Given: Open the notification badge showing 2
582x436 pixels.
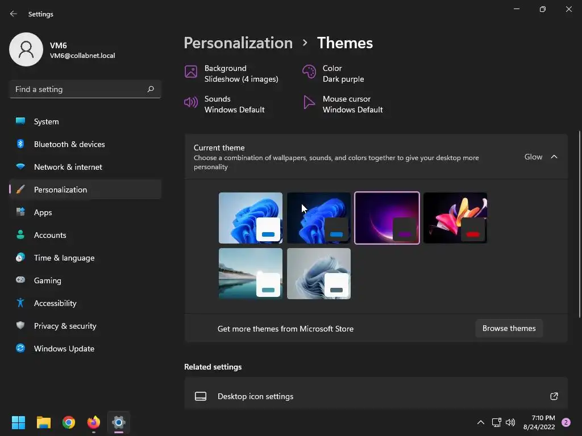Looking at the screenshot, I should (566, 422).
